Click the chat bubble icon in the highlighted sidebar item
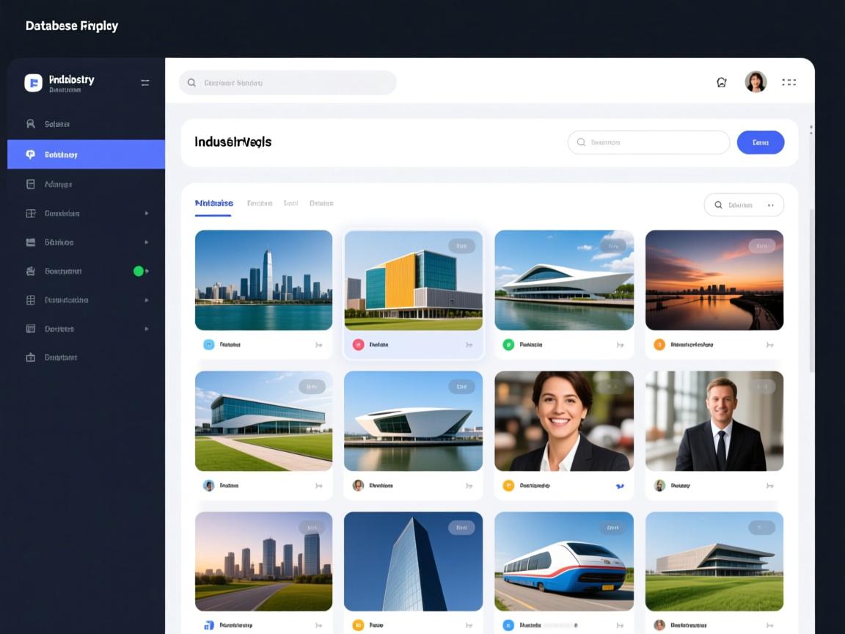The width and height of the screenshot is (845, 634). click(31, 155)
